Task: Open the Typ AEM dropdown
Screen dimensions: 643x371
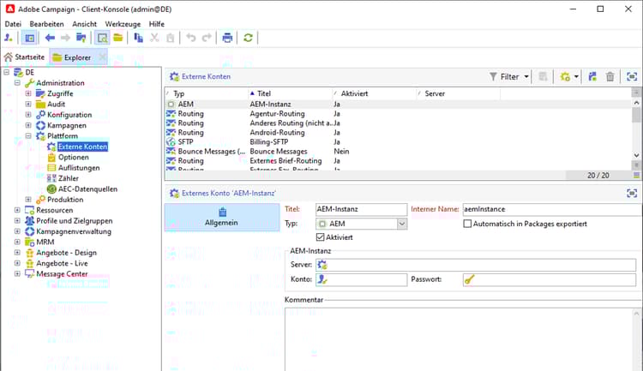Action: coord(402,224)
